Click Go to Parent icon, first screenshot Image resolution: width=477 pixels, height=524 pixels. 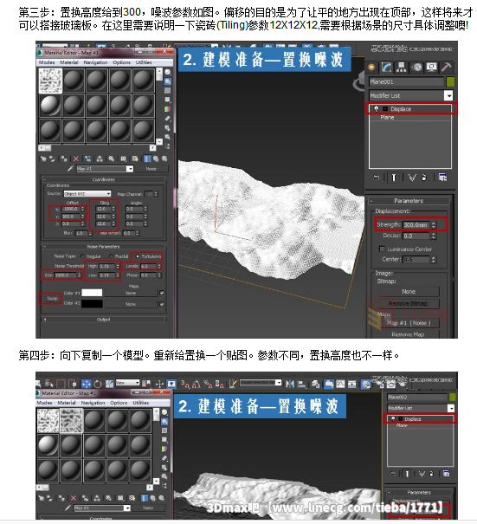[156, 158]
